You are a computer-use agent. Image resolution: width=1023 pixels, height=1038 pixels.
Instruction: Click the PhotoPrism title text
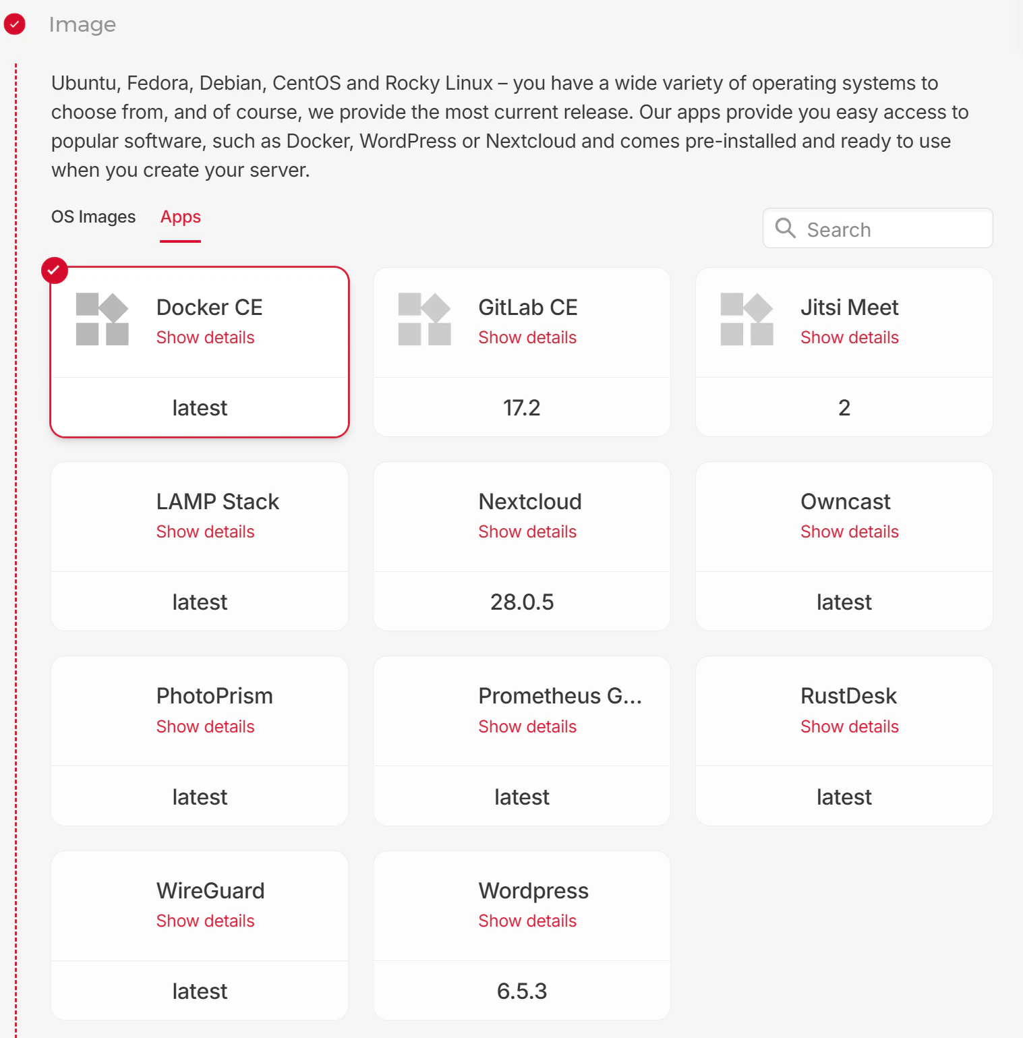coord(214,695)
